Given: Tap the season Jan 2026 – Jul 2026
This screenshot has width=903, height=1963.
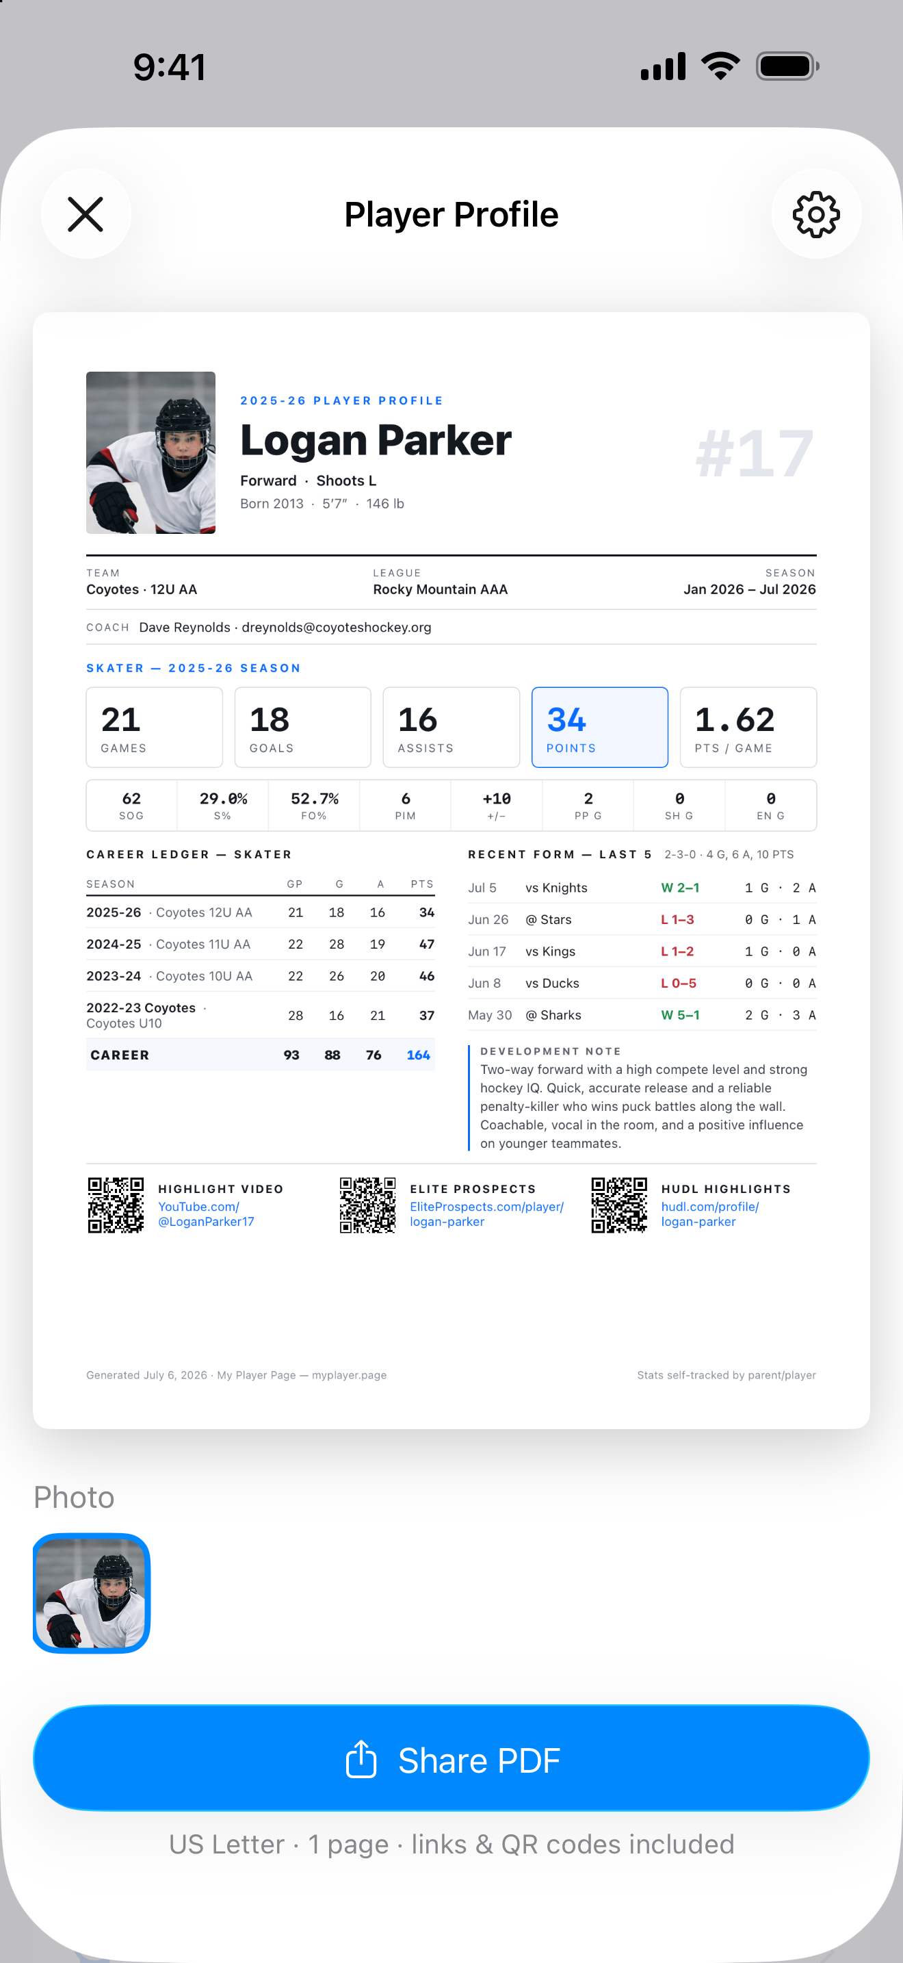Looking at the screenshot, I should 749,589.
